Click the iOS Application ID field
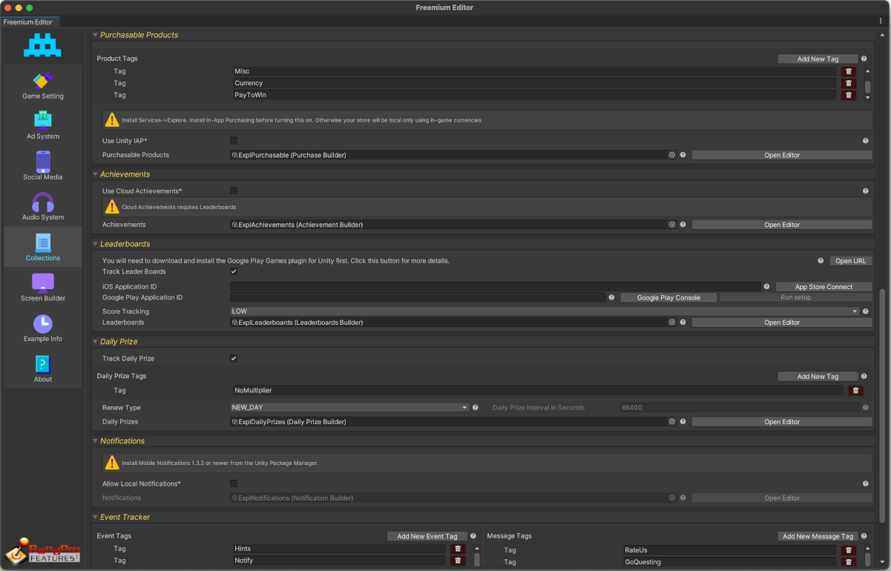Screen dimensions: 891x571 pos(495,286)
